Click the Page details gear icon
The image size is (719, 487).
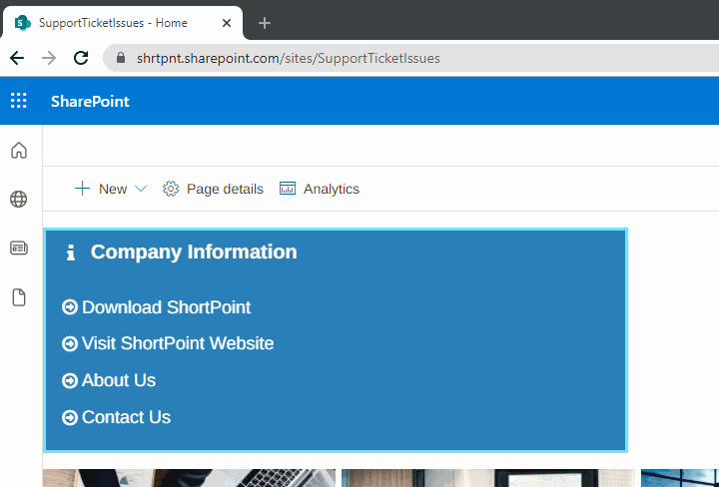[171, 189]
